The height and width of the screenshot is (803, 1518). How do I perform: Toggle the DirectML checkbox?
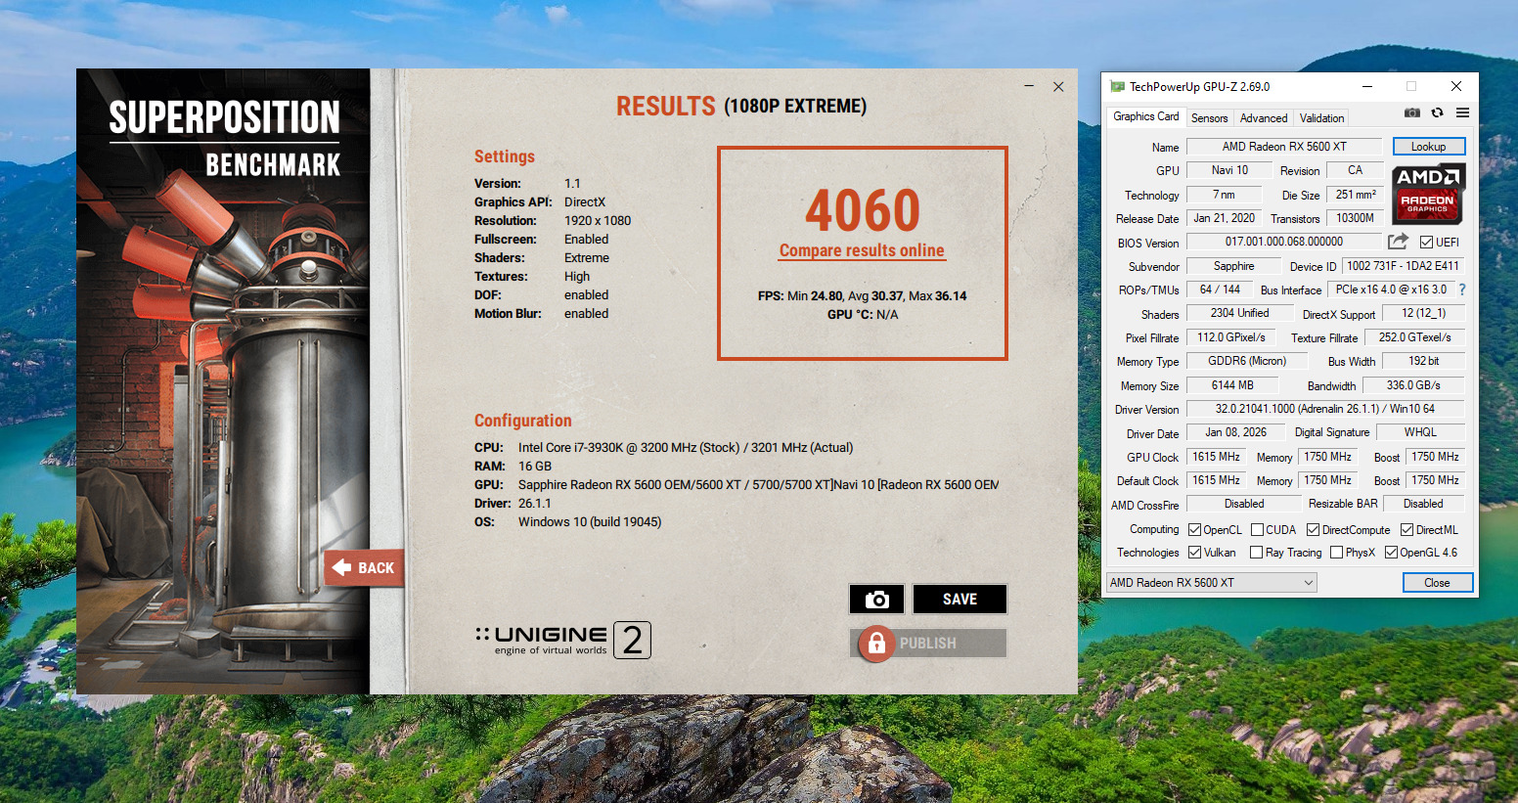pyautogui.click(x=1406, y=530)
